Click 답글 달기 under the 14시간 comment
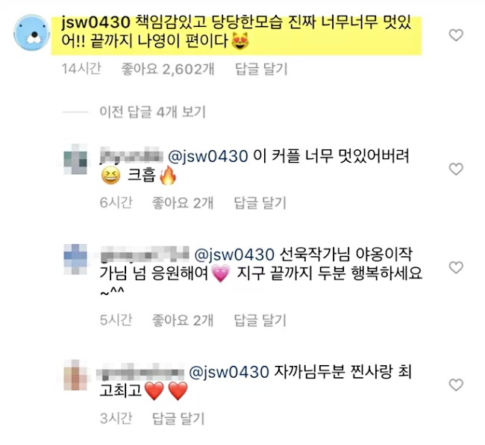485x445 pixels. click(261, 69)
